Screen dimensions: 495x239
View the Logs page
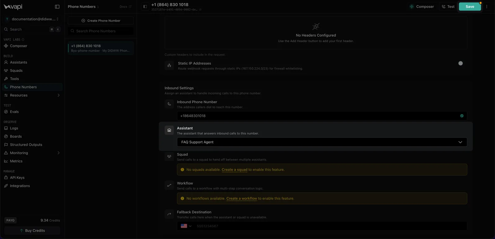[32, 128]
